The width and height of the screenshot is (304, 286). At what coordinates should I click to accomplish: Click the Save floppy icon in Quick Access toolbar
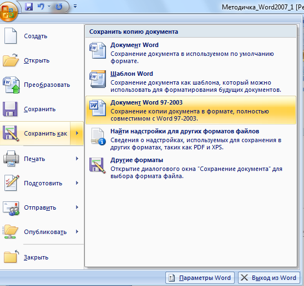point(29,7)
